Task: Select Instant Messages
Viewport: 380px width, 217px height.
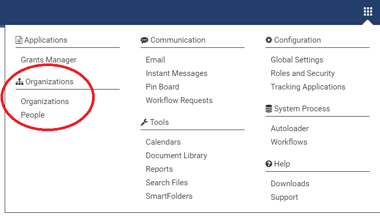Action: [x=176, y=73]
